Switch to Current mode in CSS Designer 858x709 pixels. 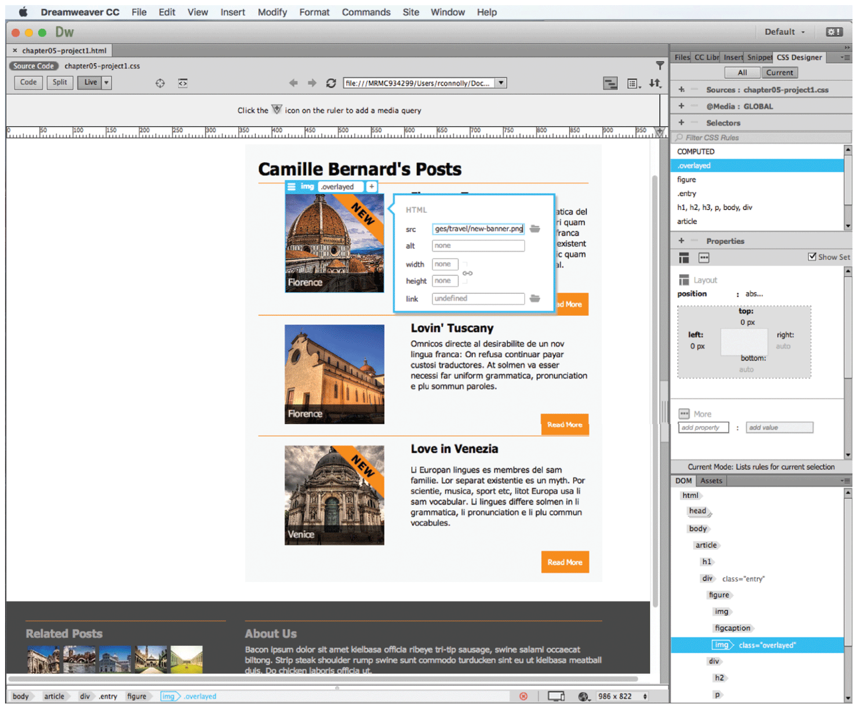[x=779, y=72]
